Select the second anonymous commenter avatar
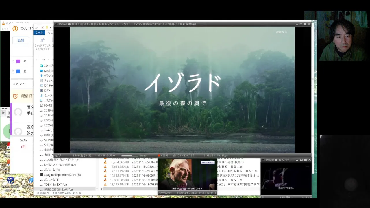370x208 pixels. [x=18, y=132]
